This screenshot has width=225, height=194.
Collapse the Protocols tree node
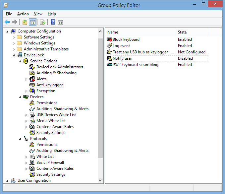[20, 139]
